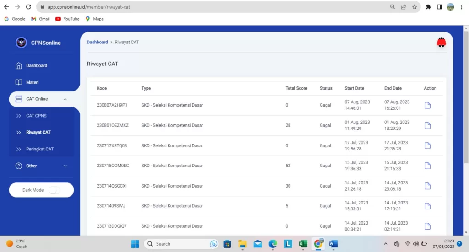Go to Peringkat CAT page
This screenshot has height=252, width=469.
pyautogui.click(x=39, y=149)
